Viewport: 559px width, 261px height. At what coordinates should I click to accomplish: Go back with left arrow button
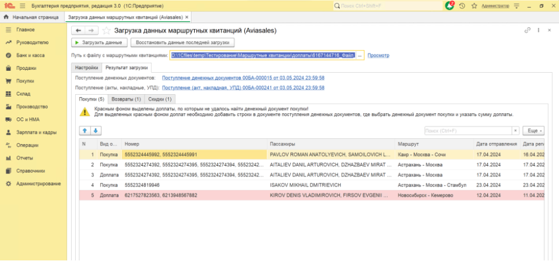coord(78,31)
